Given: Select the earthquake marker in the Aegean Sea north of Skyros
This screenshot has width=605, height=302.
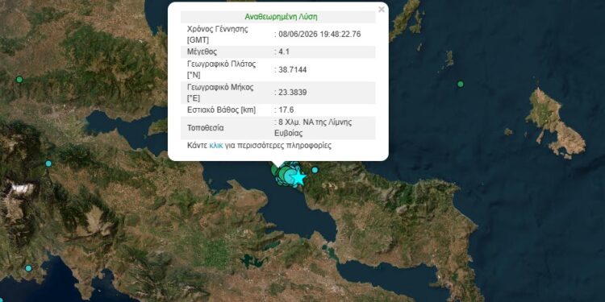Looking at the screenshot, I should tap(461, 84).
